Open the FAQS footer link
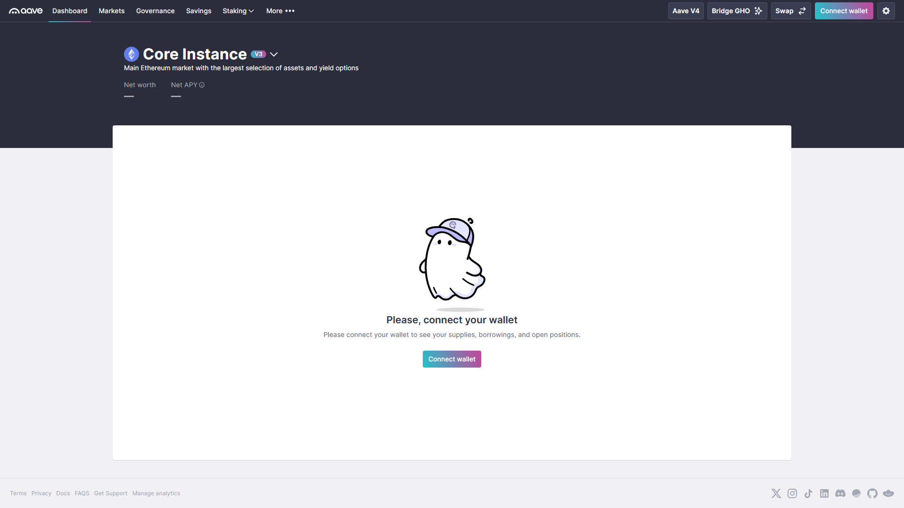The width and height of the screenshot is (904, 508). (x=82, y=493)
